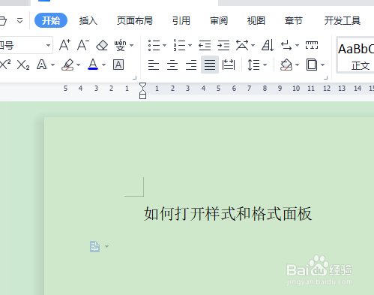Image resolution: width=374 pixels, height=295 pixels.
Task: Open the phonetic guide (wén) tool
Action: point(120,45)
